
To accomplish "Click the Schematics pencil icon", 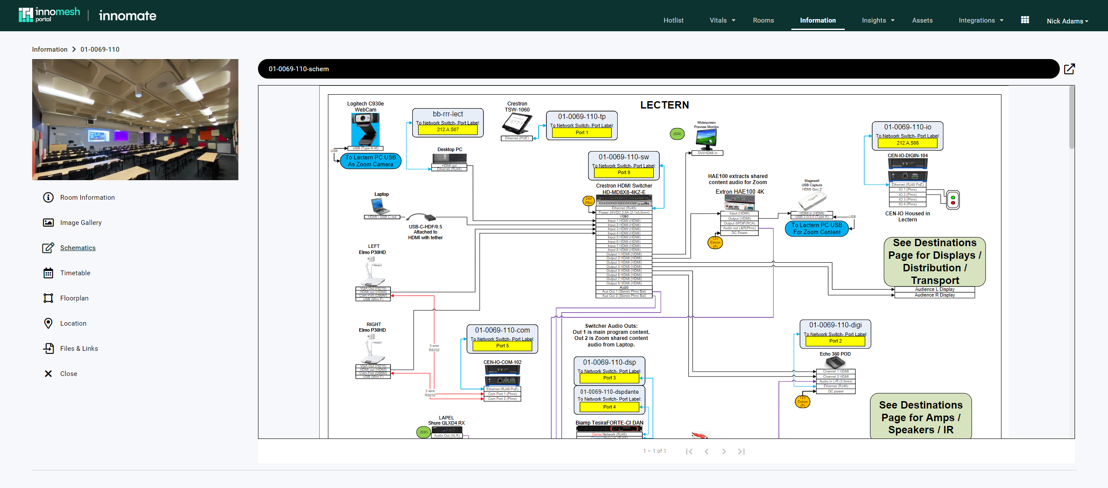I will pos(48,248).
